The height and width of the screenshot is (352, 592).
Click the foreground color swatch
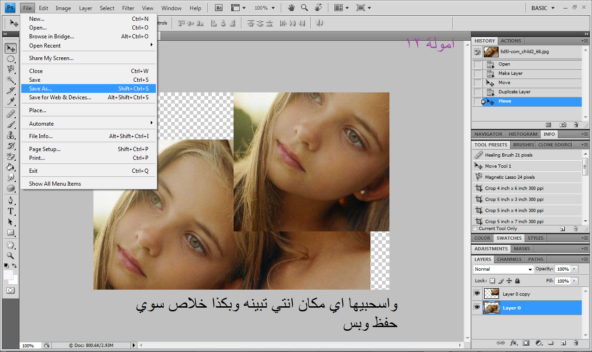(x=8, y=275)
